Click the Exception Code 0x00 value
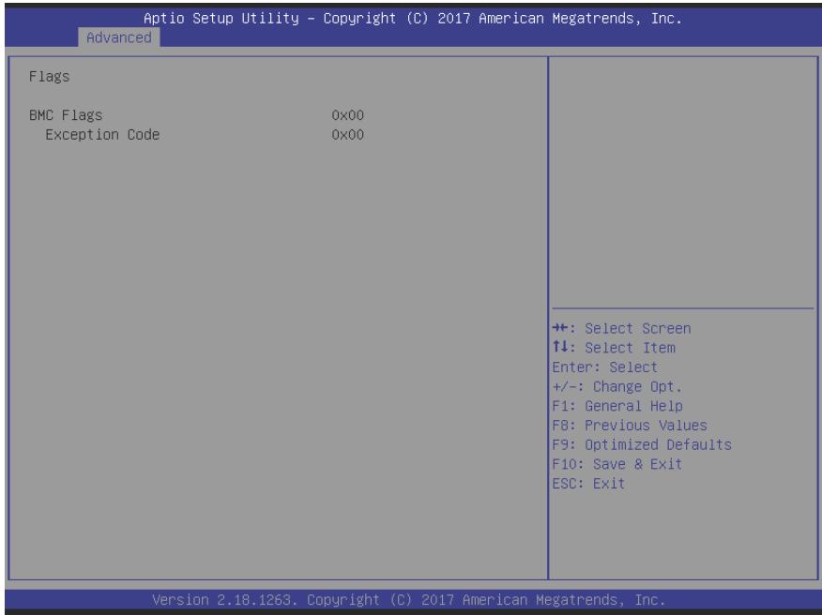This screenshot has height=615, width=822. click(347, 135)
